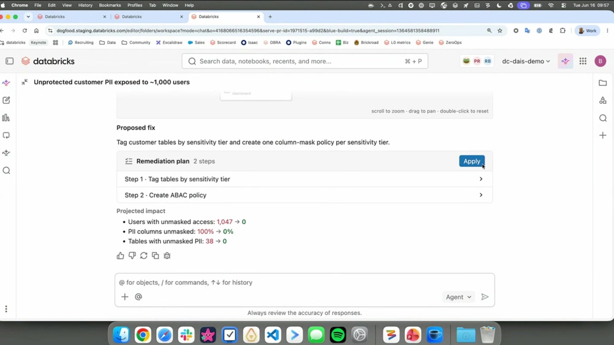Expand Step 1 Tag tables by sensitivity tier
614x345 pixels.
click(x=304, y=179)
